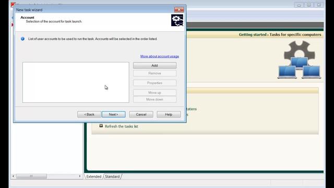334x188 pixels.
Task: Click the arrow icon beside Refresh the tasks list
Action: pos(101,126)
